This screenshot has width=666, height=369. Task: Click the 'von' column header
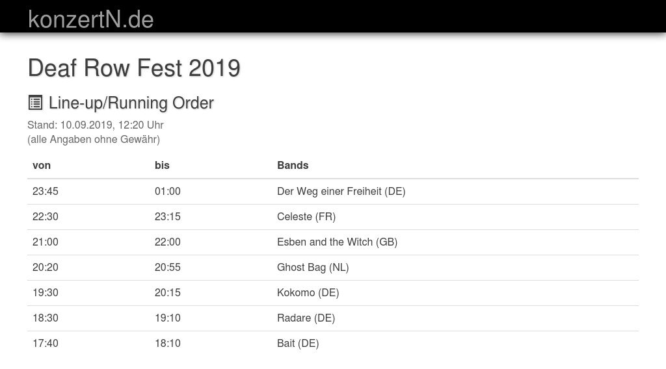click(x=42, y=165)
